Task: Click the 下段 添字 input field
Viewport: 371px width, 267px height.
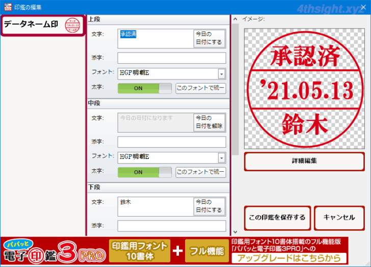Action: 172,226
